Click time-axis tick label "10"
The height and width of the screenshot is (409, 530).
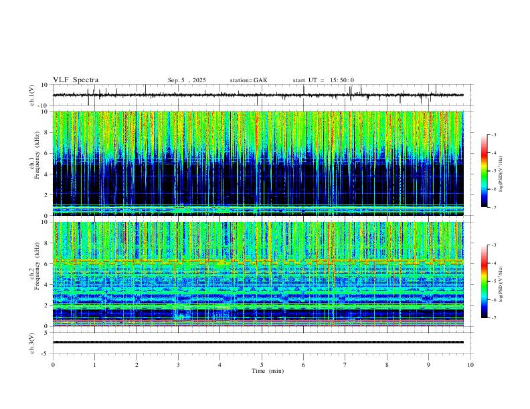470,365
